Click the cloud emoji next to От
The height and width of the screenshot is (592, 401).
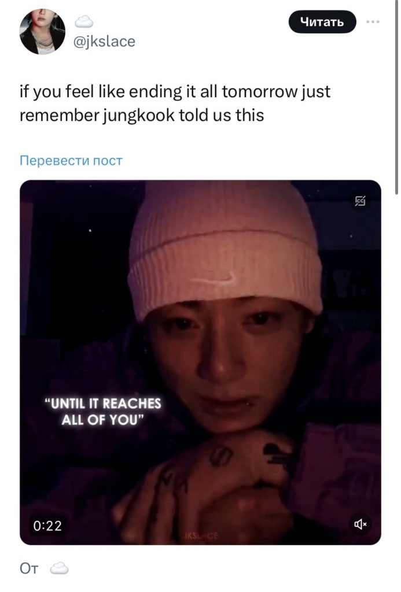pyautogui.click(x=60, y=568)
